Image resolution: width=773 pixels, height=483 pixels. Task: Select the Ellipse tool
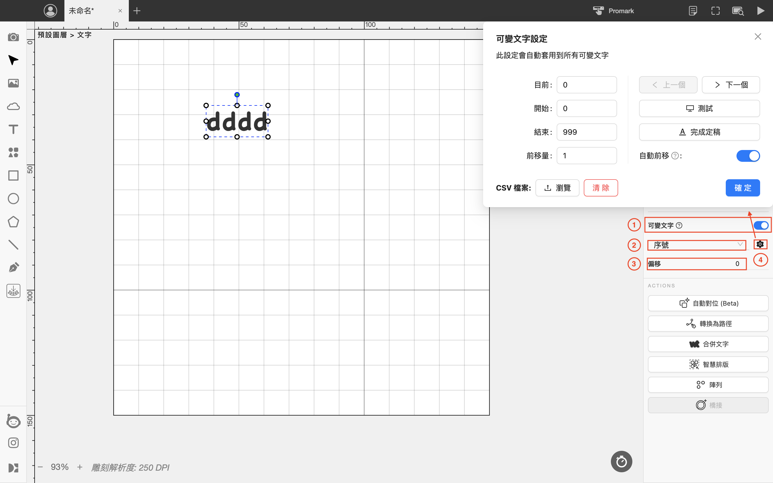(x=13, y=199)
